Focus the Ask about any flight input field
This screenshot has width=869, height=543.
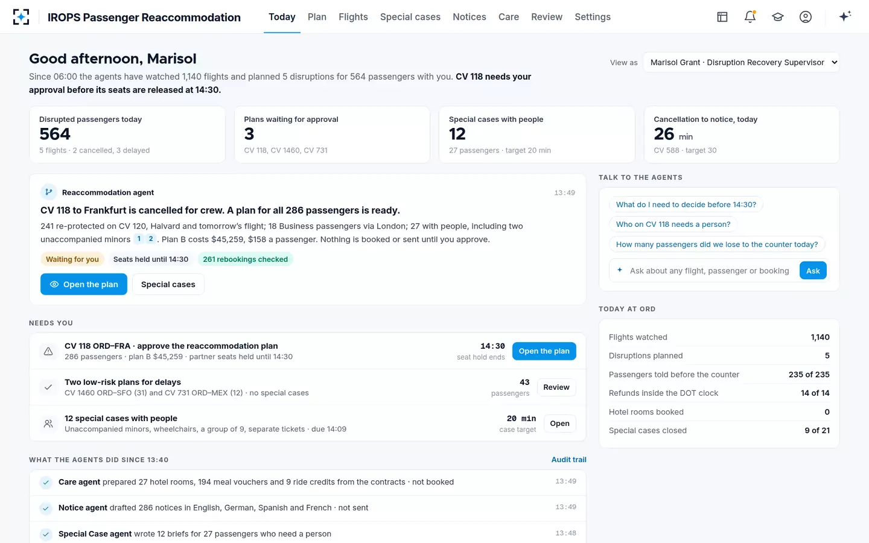click(709, 271)
